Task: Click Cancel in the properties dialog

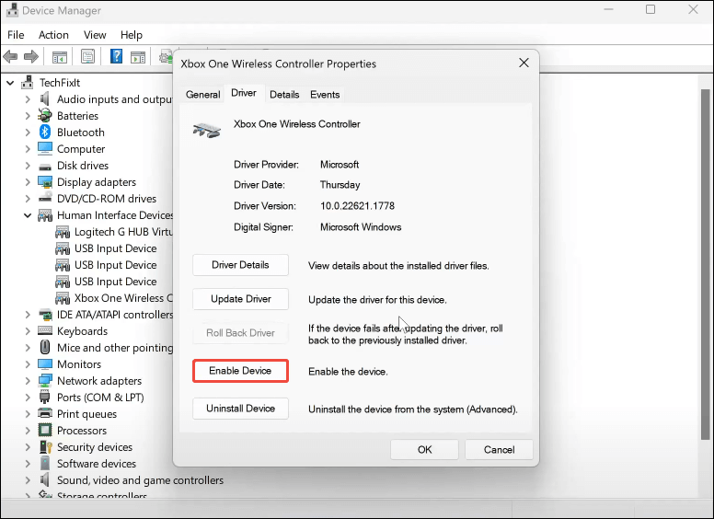Action: [499, 450]
